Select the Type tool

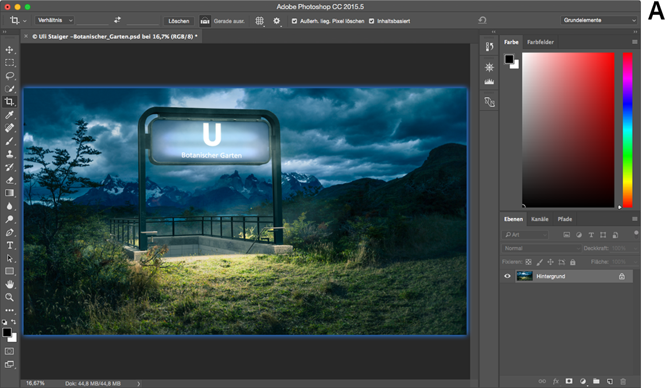pyautogui.click(x=9, y=246)
